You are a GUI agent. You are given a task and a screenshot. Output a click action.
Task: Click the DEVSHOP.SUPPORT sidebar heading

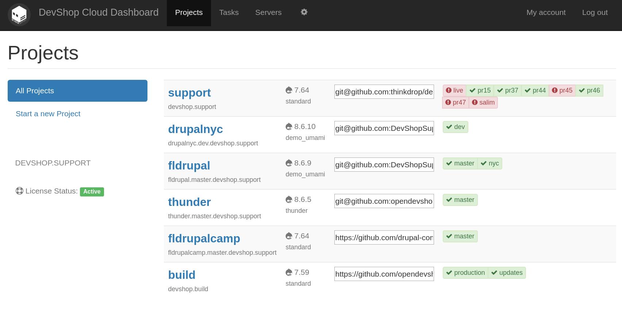tap(53, 163)
